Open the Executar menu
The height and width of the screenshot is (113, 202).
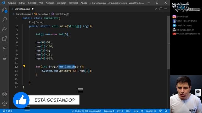click(61, 3)
